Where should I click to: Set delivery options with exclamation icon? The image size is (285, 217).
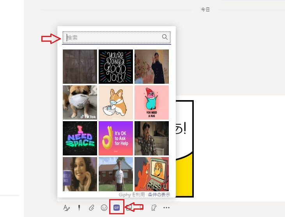pyautogui.click(x=79, y=208)
